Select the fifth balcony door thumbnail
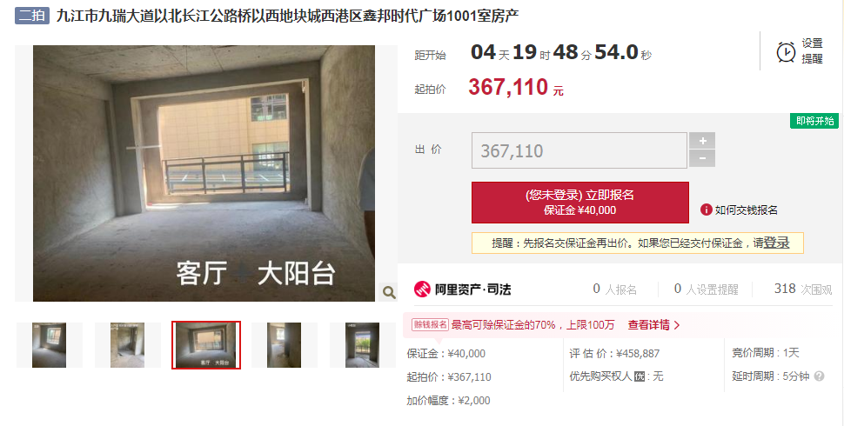This screenshot has height=426, width=844. [362, 345]
